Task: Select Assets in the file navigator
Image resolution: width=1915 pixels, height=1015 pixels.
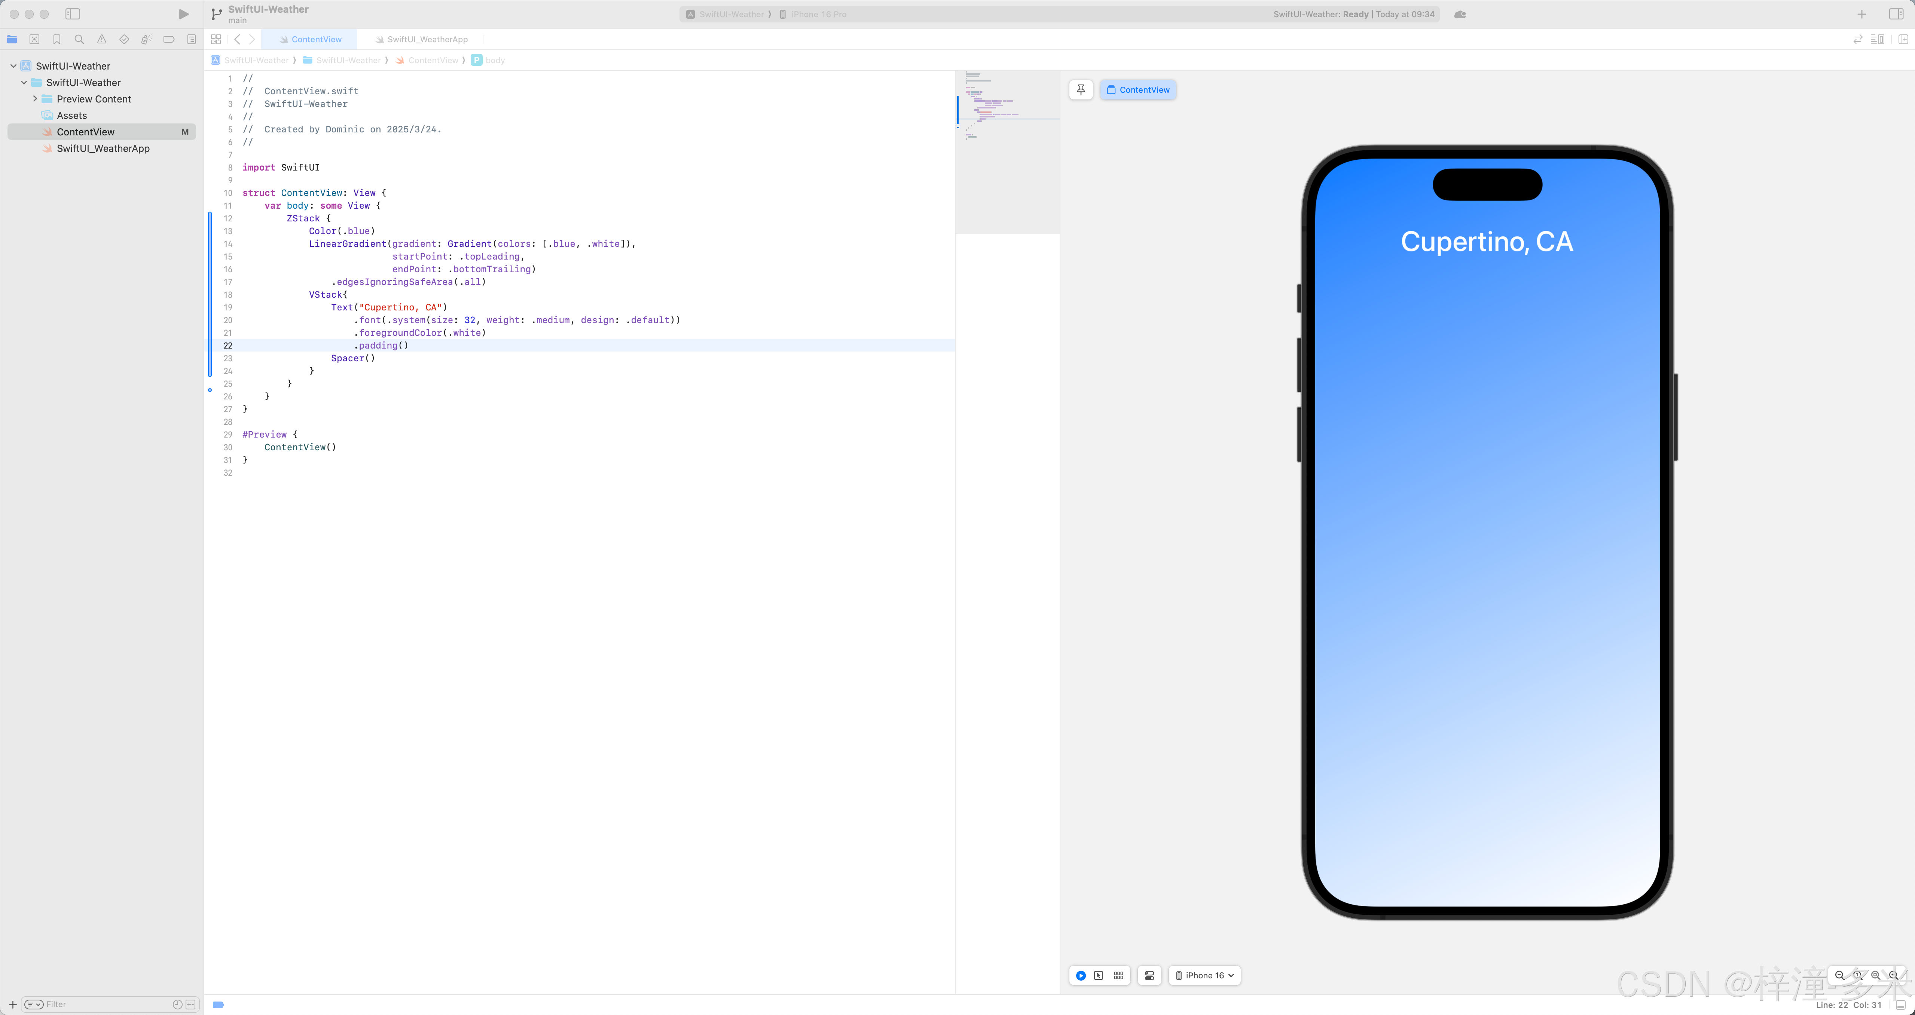Action: click(72, 115)
